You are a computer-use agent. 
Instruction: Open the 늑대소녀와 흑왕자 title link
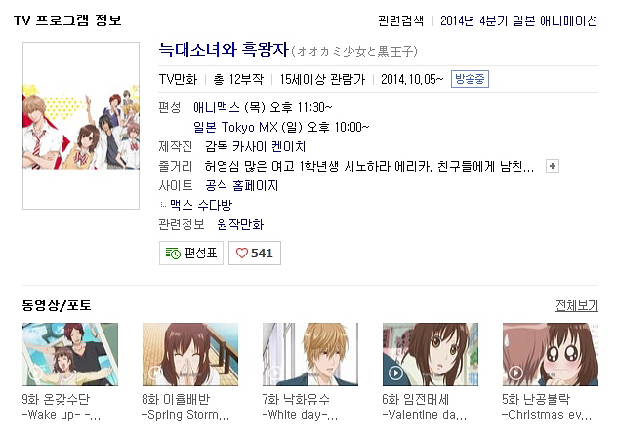point(224,50)
